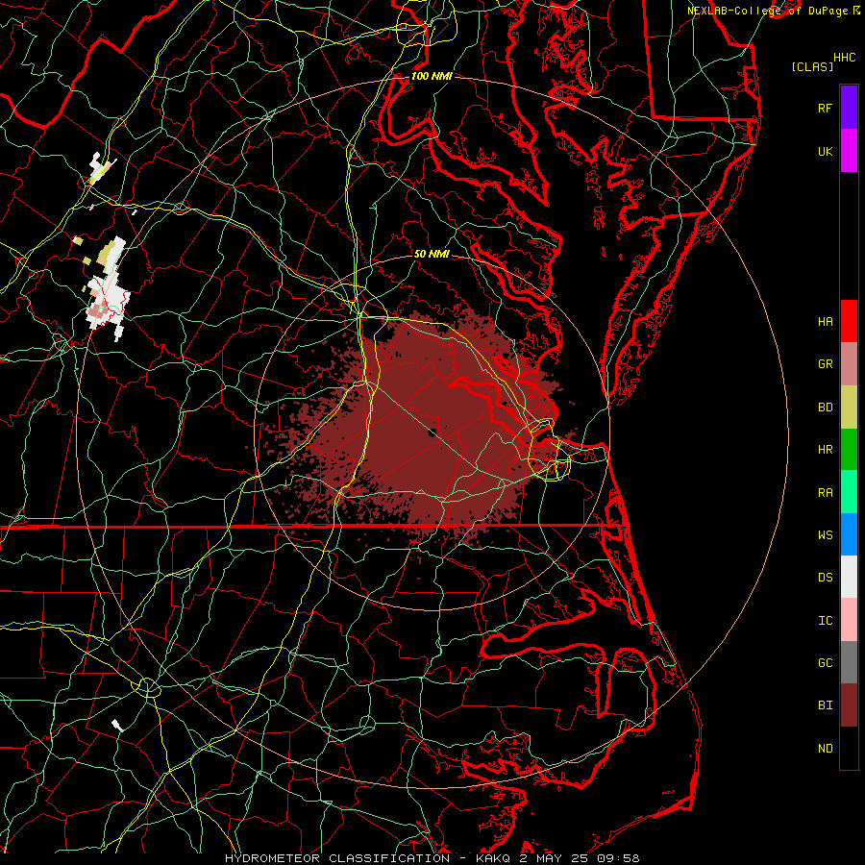Click the '100 NMI' range ring label

coord(432,76)
